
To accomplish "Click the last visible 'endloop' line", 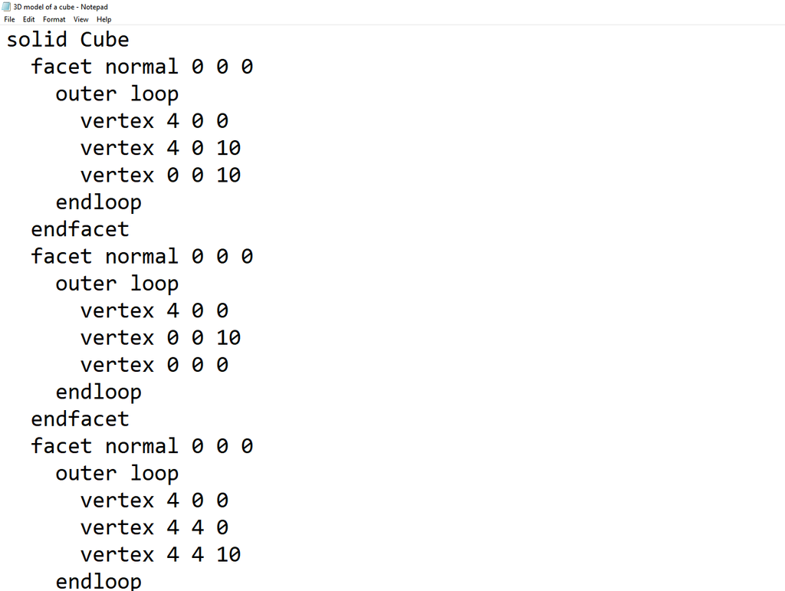I will point(98,580).
